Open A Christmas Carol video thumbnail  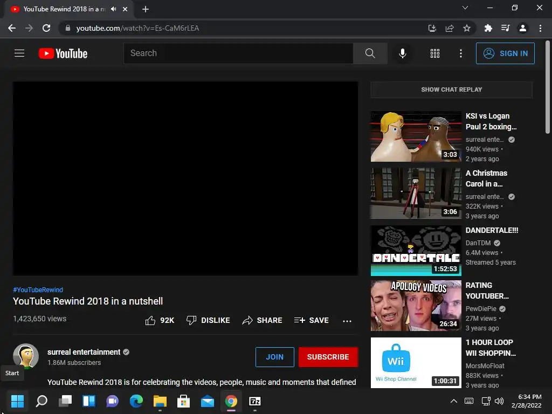tap(416, 194)
